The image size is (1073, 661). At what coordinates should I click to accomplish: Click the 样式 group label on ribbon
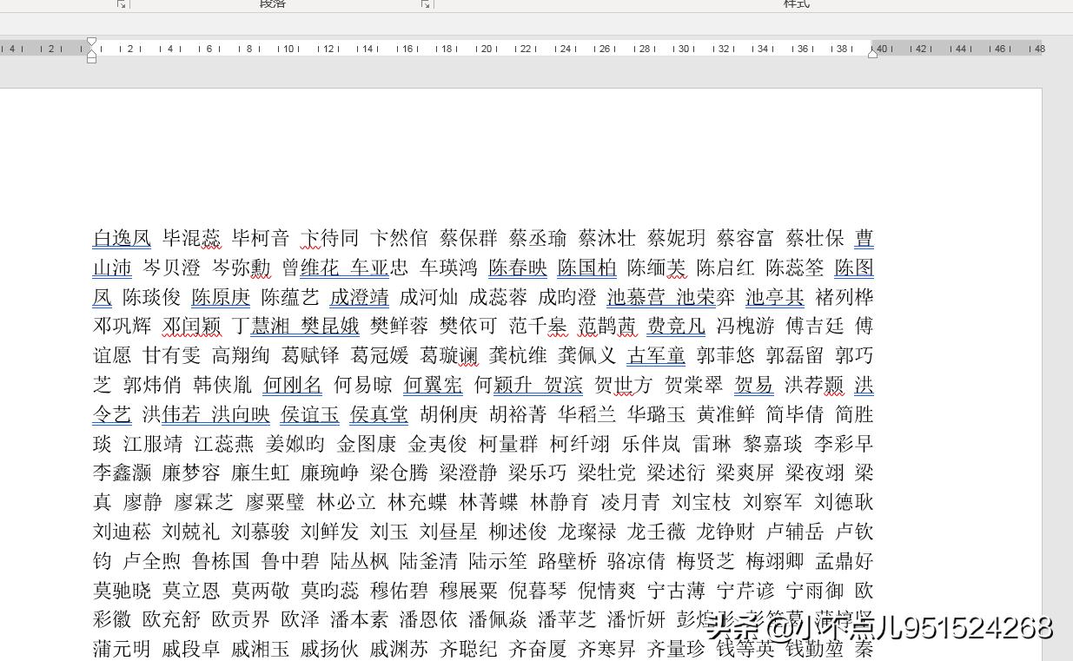coord(796,4)
